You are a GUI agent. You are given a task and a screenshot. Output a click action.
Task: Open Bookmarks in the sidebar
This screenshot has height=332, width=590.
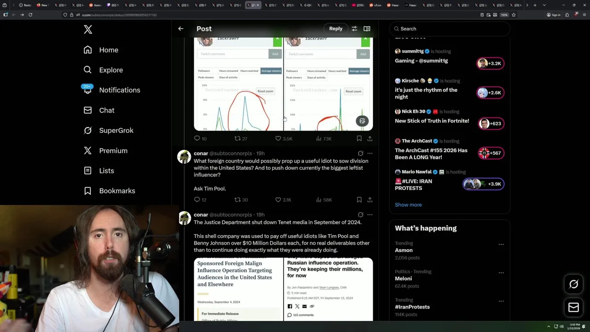pyautogui.click(x=109, y=191)
